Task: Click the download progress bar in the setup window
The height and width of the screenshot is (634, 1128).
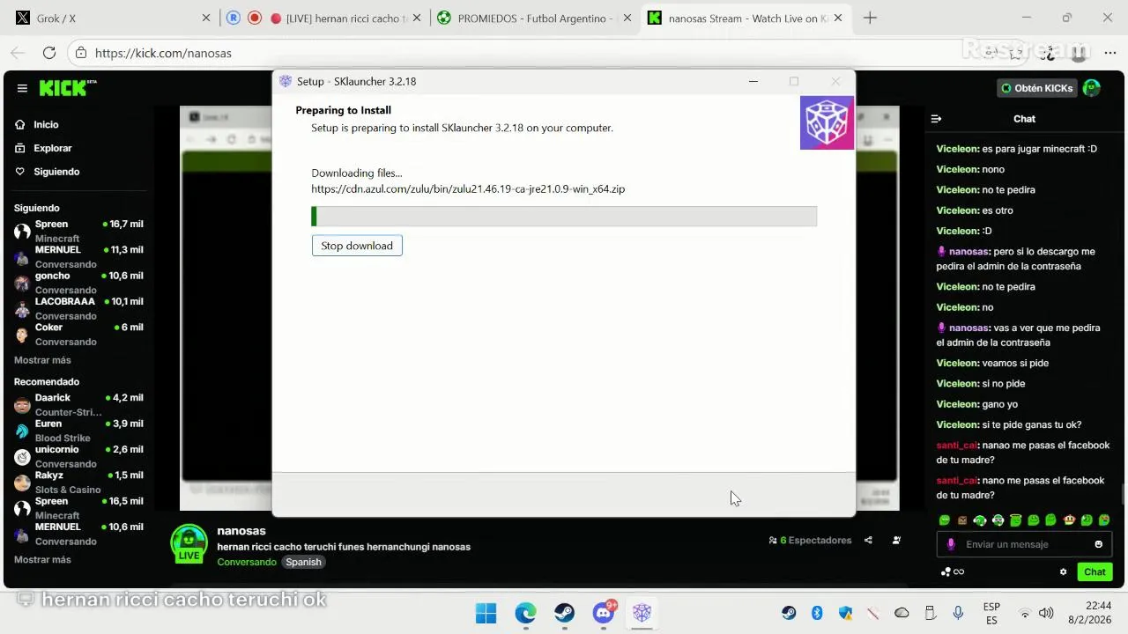Action: pyautogui.click(x=564, y=216)
